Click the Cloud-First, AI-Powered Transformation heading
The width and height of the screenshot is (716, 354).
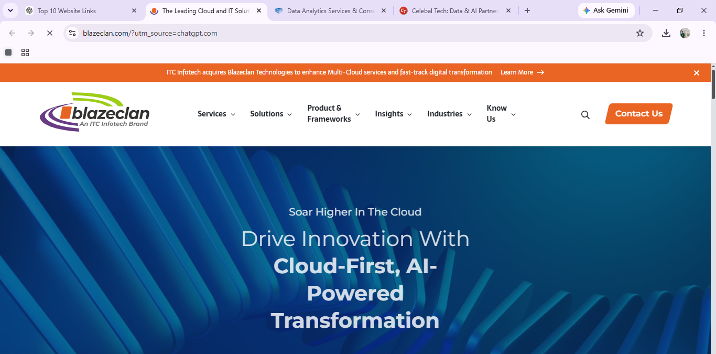tap(355, 293)
